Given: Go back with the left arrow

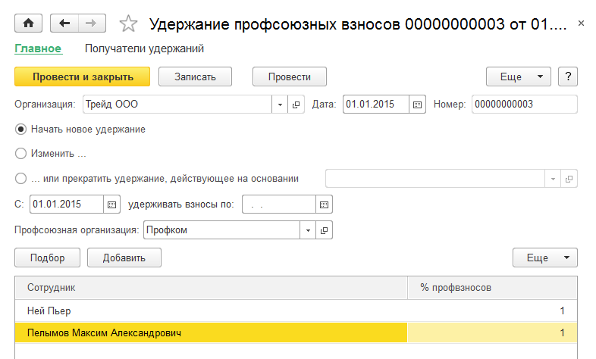Looking at the screenshot, I should tap(66, 23).
